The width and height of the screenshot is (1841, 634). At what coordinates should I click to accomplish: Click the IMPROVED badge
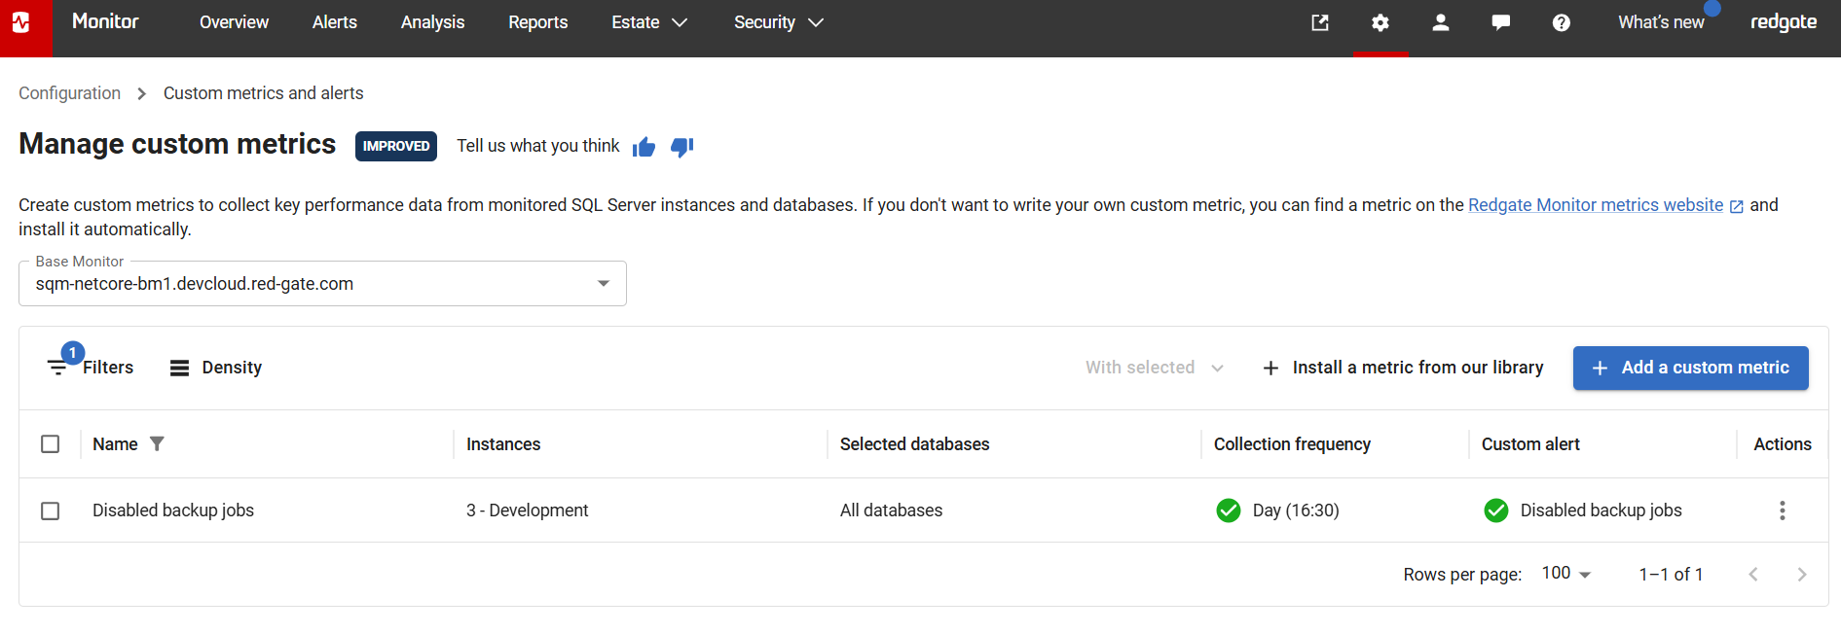(x=396, y=146)
